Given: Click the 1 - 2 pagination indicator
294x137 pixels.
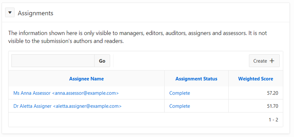Looking at the screenshot, I should [273, 120].
